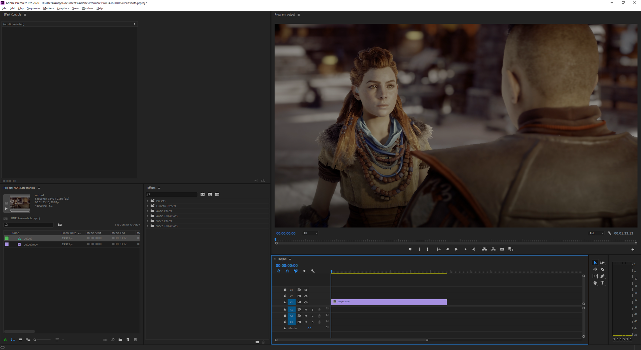The image size is (641, 350).
Task: Toggle snap in timeline
Action: tap(287, 271)
